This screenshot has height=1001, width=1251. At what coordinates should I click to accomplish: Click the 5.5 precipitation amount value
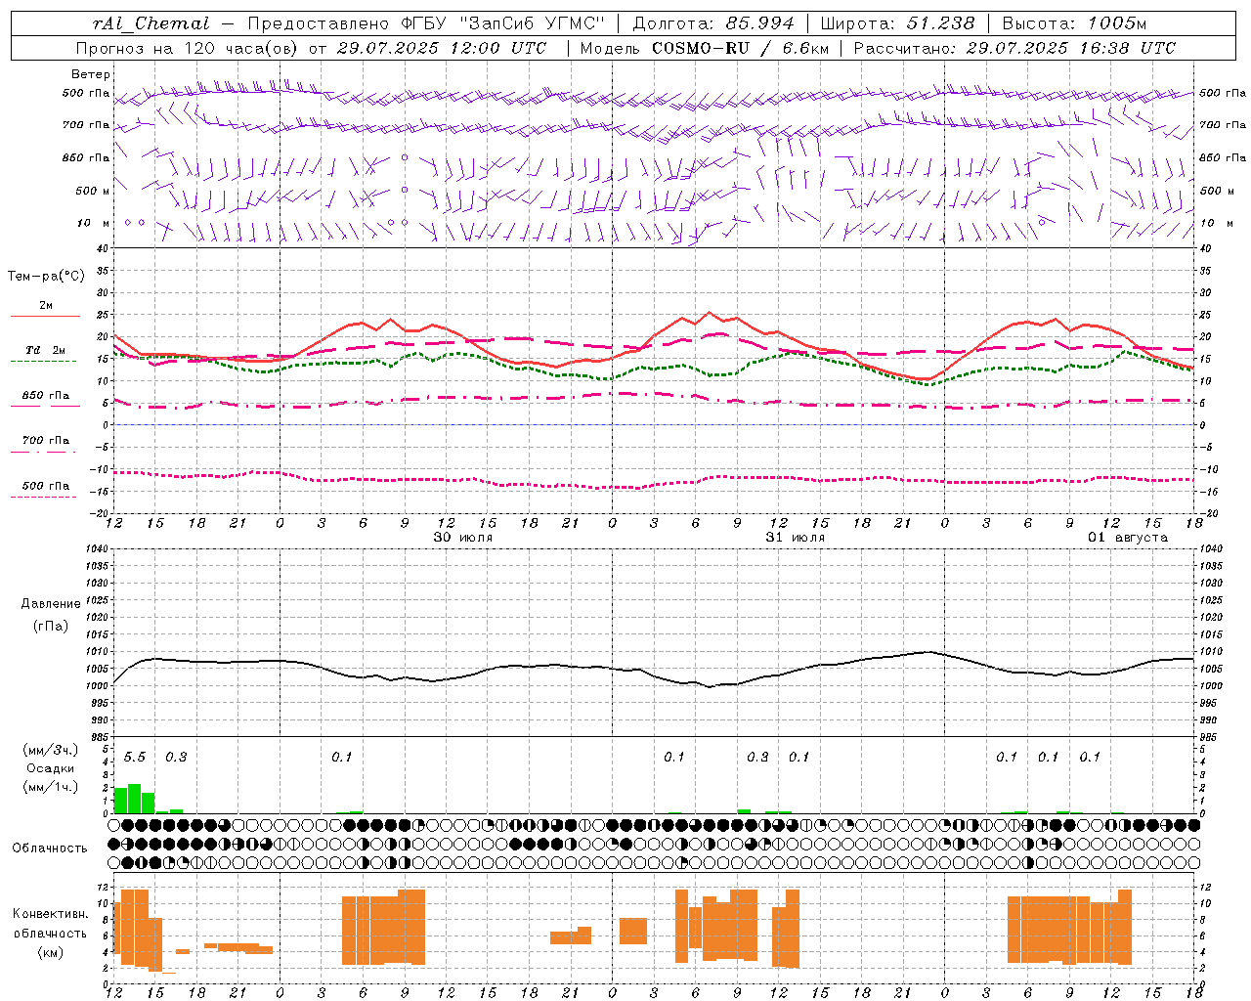(135, 757)
